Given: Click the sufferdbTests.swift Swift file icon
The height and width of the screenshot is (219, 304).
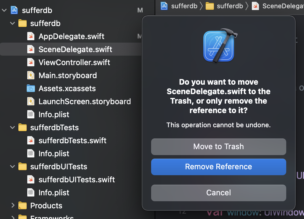Looking at the screenshot, I should tap(31, 140).
